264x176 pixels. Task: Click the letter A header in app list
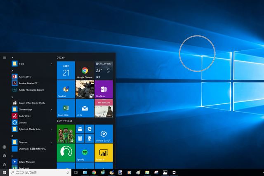(12, 71)
